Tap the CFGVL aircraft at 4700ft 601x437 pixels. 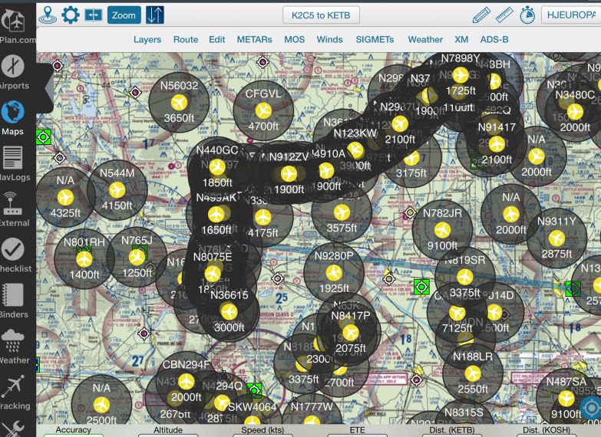(x=263, y=110)
